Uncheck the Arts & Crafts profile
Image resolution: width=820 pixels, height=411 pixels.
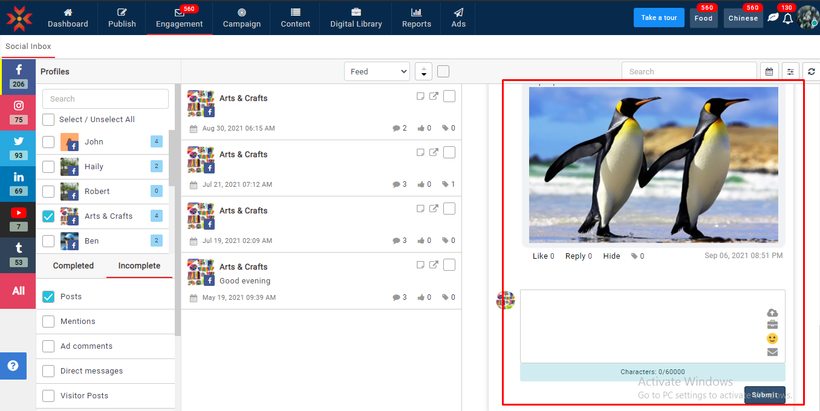tap(48, 216)
